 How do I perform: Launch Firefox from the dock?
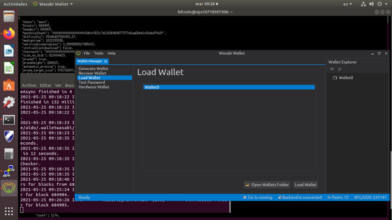(x=9, y=34)
